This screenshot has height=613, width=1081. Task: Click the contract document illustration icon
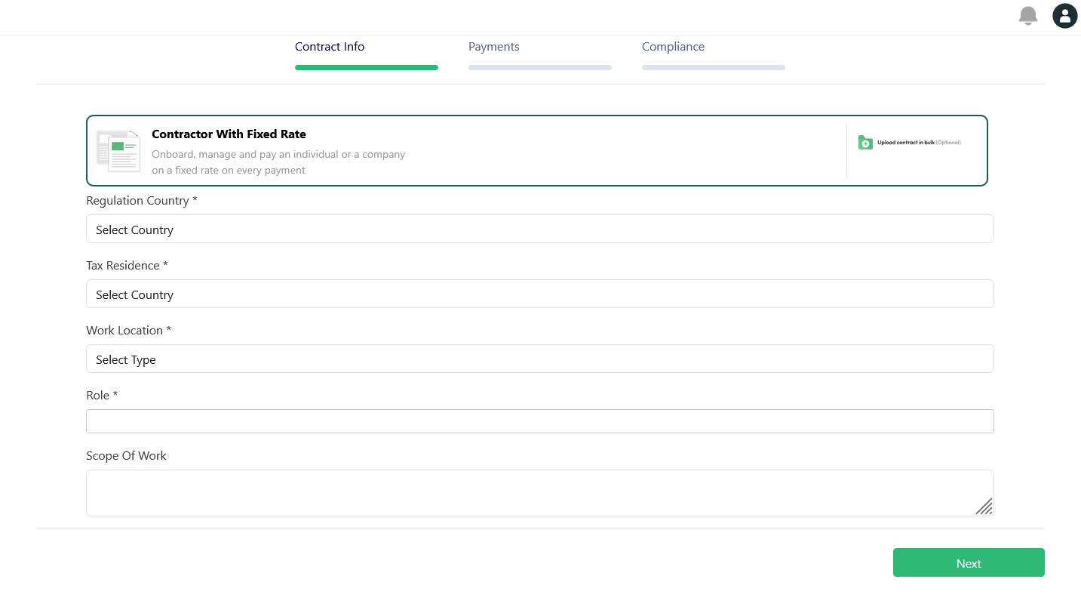118,150
